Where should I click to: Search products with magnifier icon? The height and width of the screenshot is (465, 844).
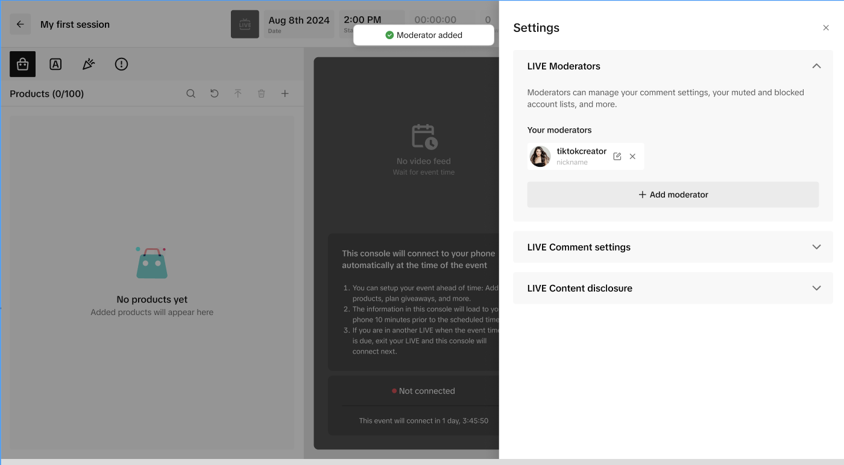click(x=191, y=94)
